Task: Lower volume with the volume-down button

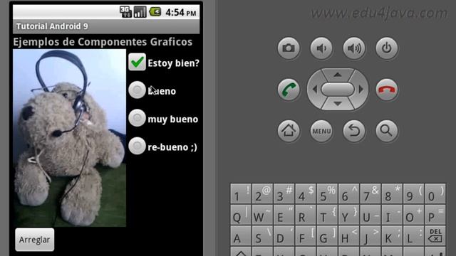Action: (321, 48)
